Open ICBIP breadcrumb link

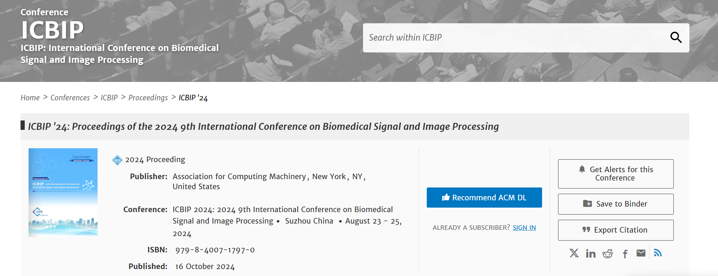coord(109,98)
